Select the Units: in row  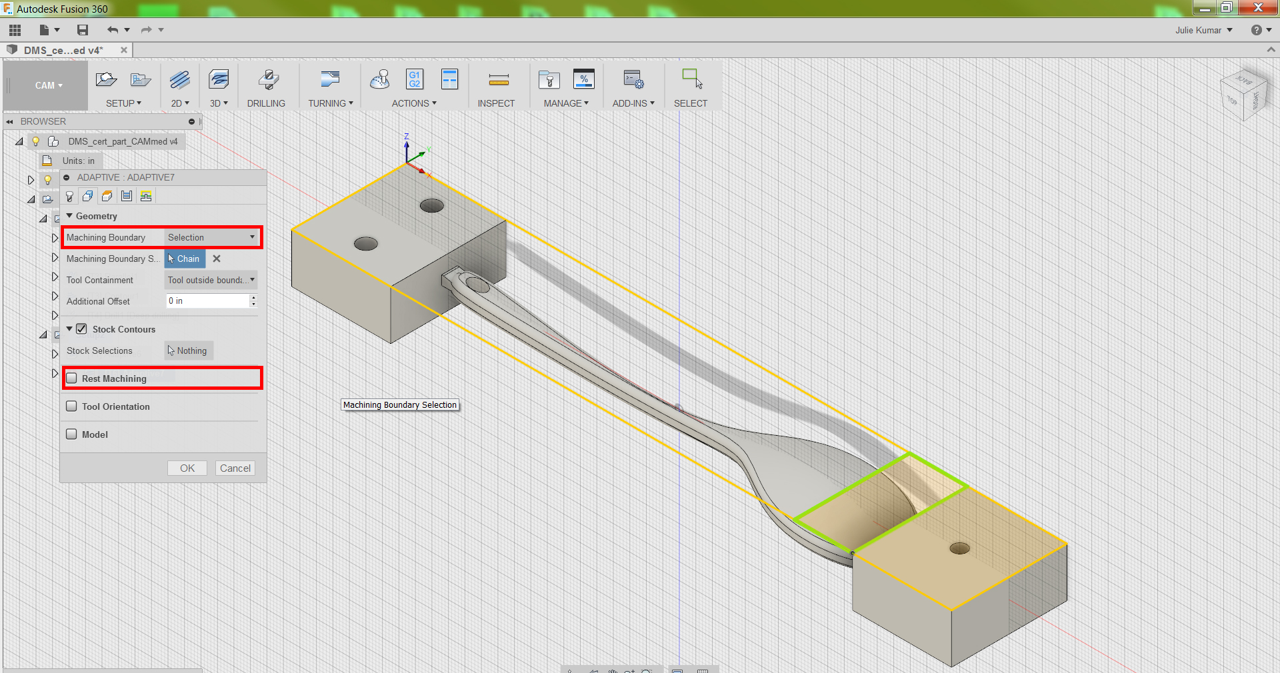pyautogui.click(x=71, y=161)
